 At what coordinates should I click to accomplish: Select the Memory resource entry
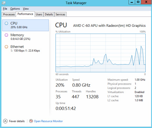(x=25, y=37)
